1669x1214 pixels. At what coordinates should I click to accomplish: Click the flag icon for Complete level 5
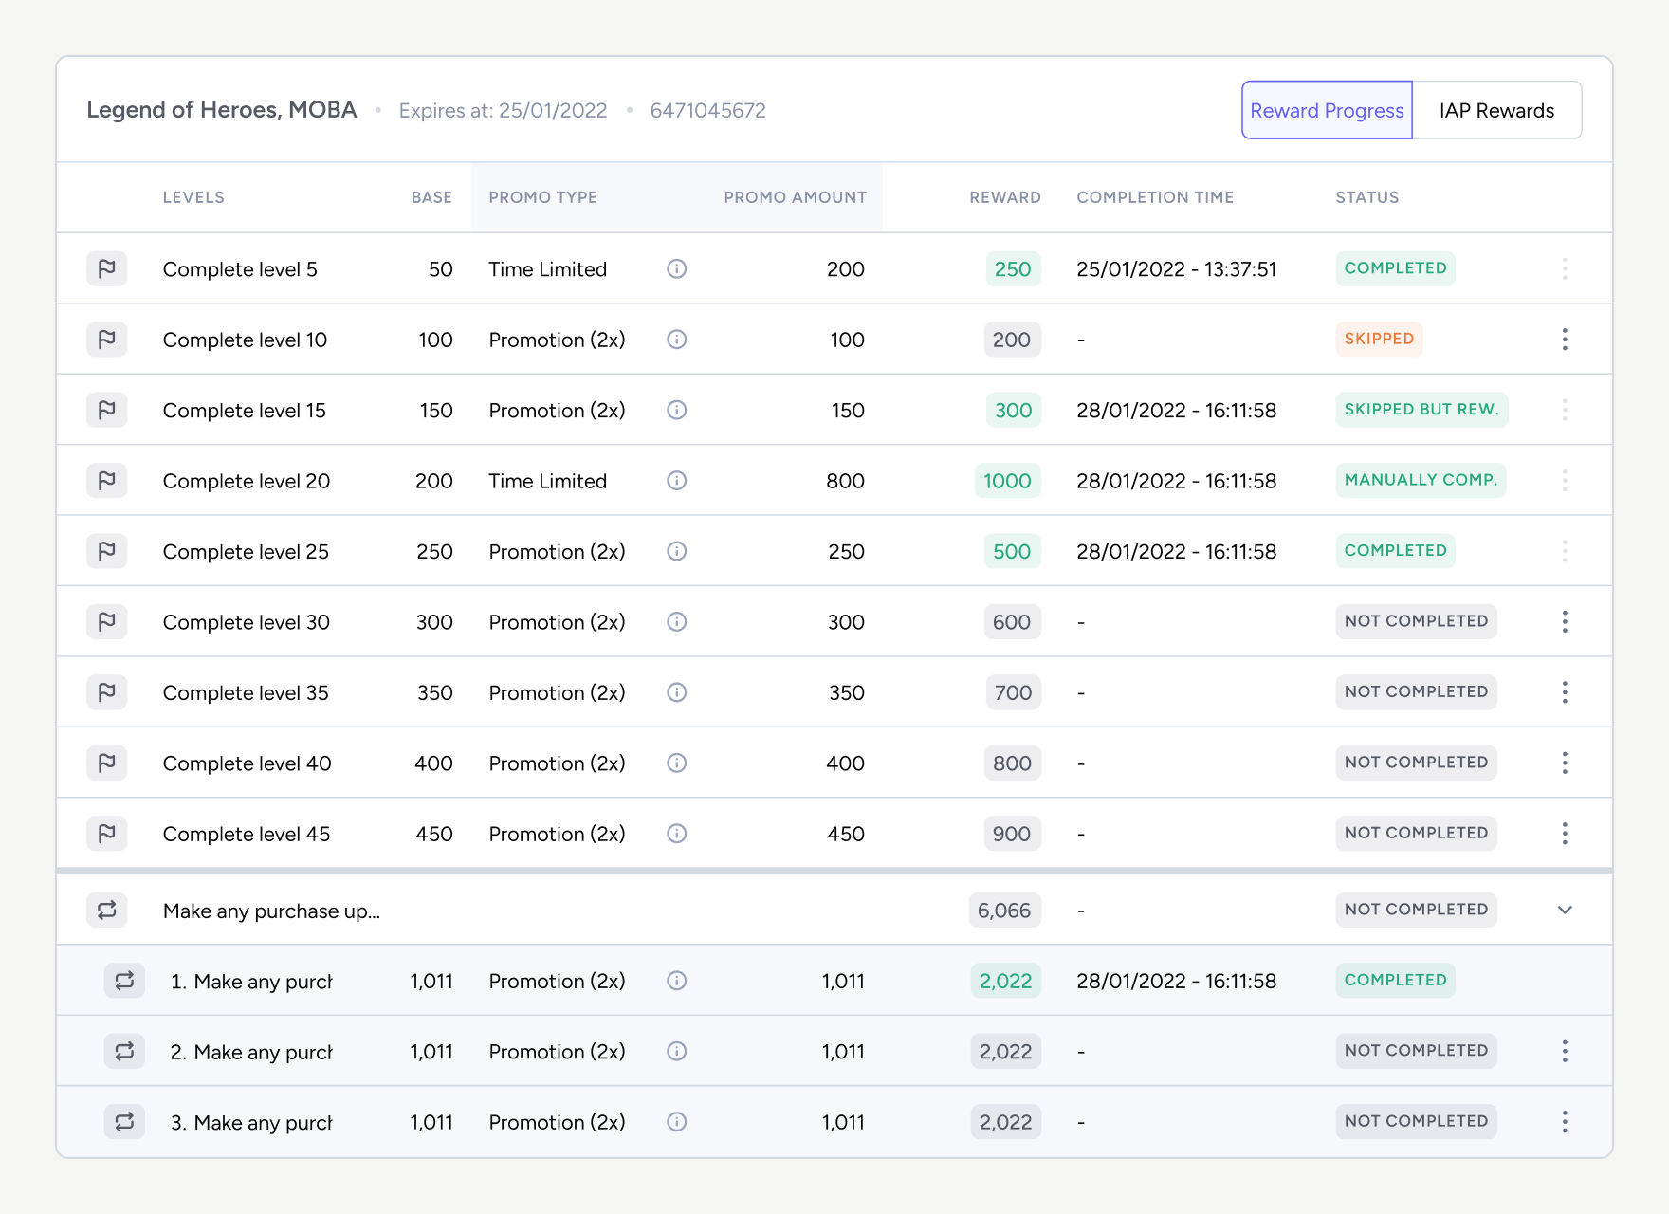coord(107,268)
